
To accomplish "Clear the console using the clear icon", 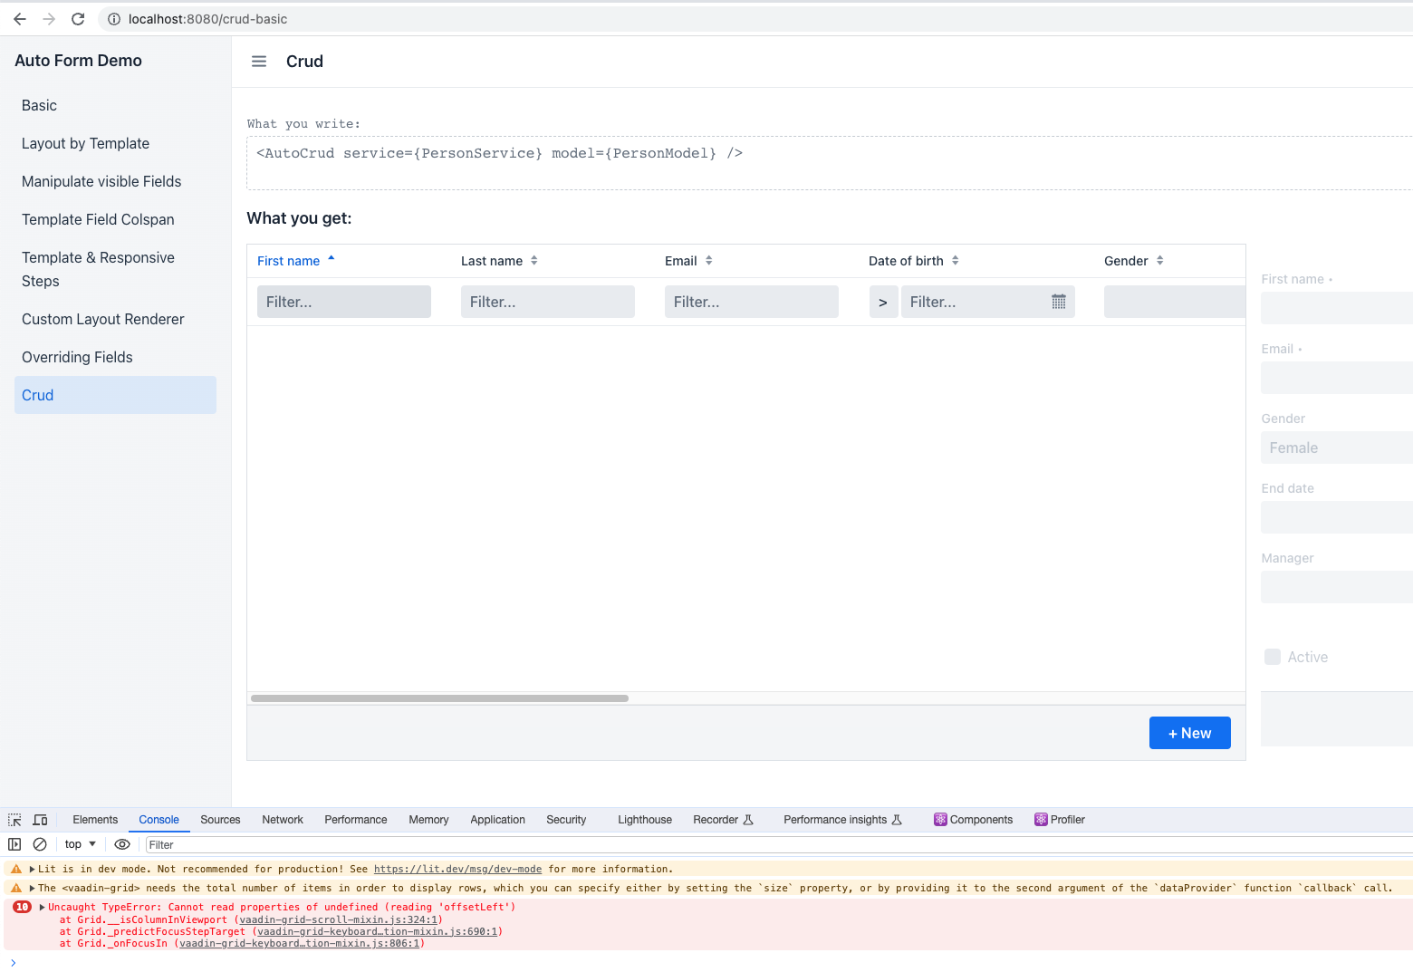I will [40, 843].
